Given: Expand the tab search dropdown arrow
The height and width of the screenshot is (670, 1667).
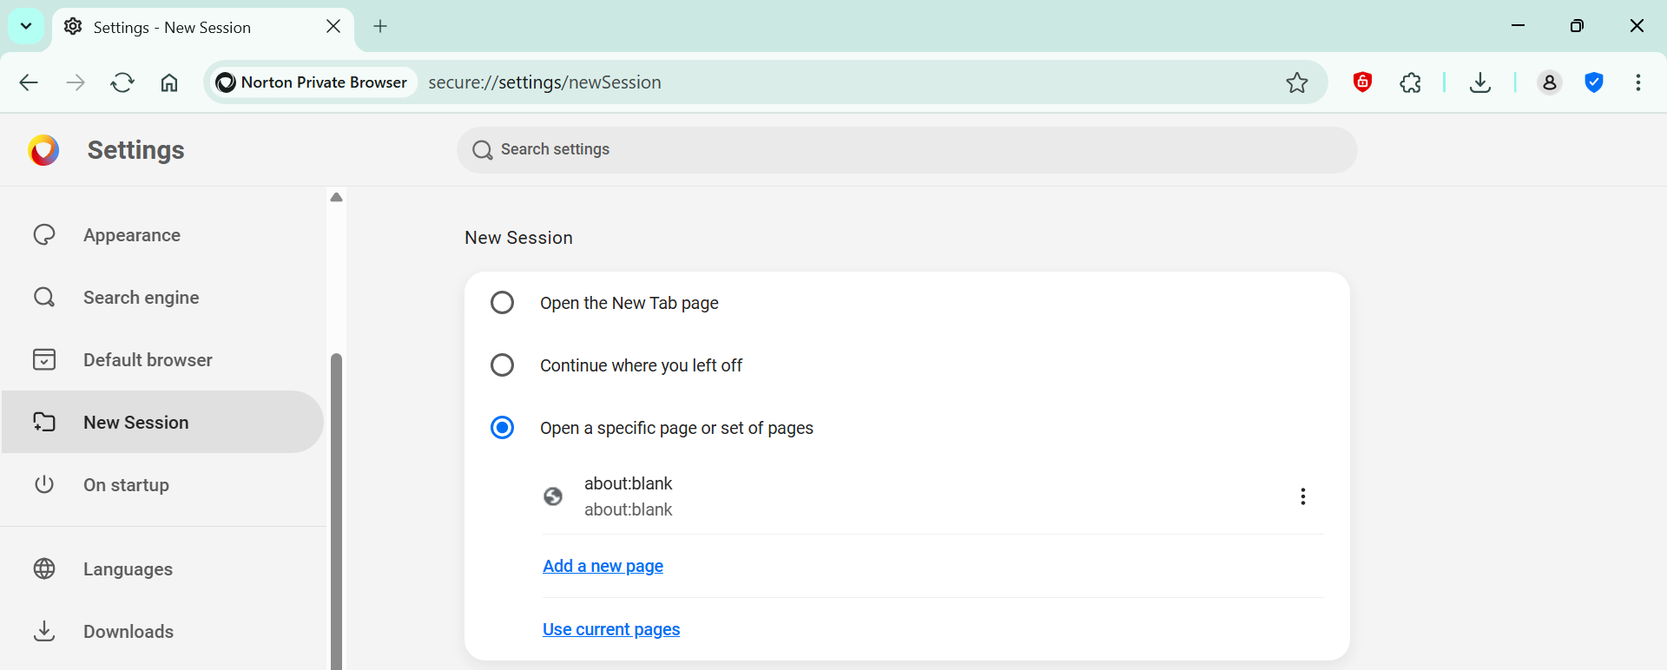Looking at the screenshot, I should tap(26, 26).
